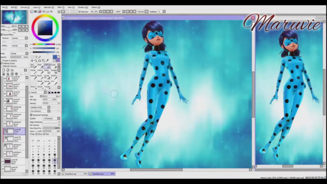The width and height of the screenshot is (327, 184).
Task: Toggle Selection Source checkbox
Action: pos(2,66)
